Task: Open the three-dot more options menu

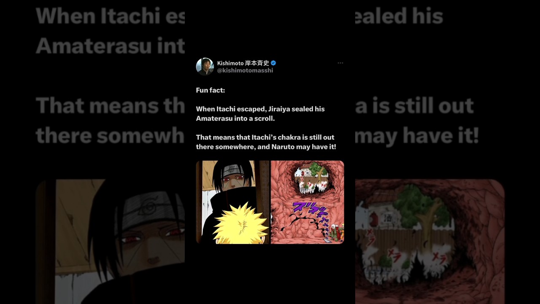Action: [x=340, y=63]
